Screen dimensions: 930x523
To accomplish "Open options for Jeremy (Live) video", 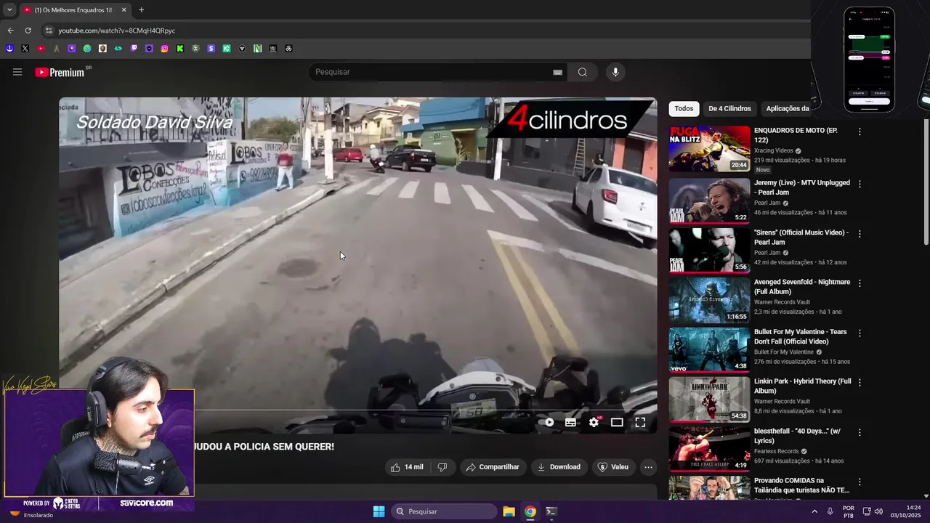I will pyautogui.click(x=860, y=184).
